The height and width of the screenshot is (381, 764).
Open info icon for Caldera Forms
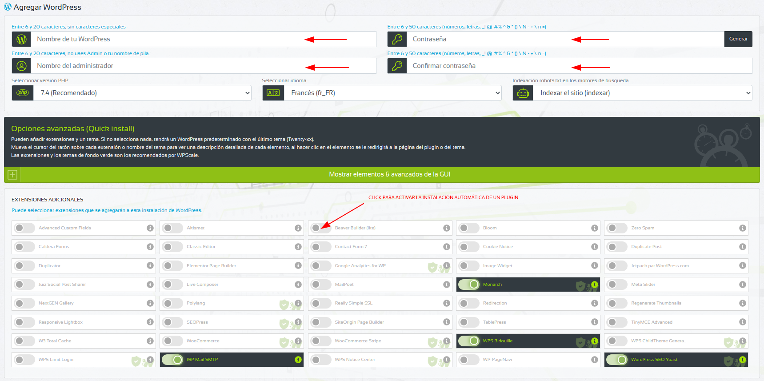click(150, 247)
